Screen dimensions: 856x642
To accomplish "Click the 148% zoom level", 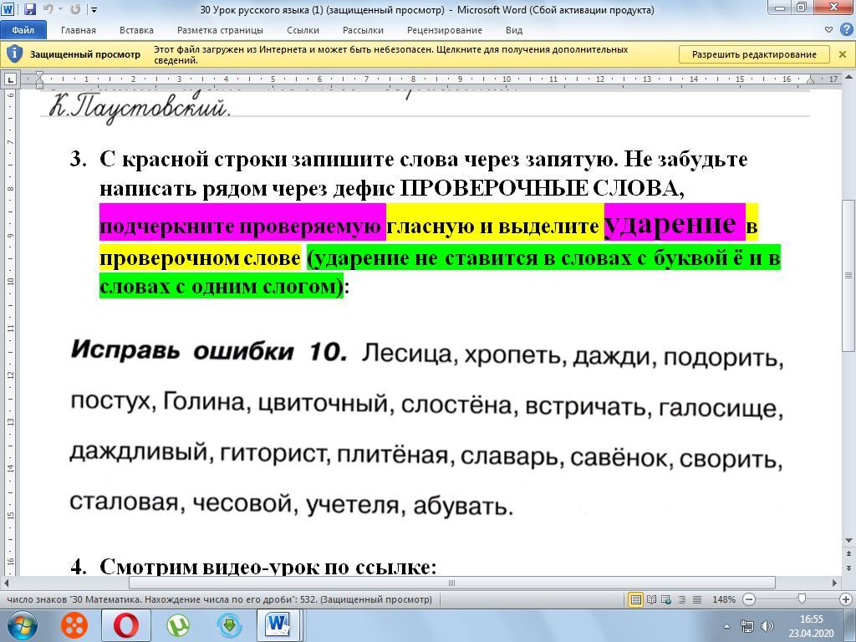I will (x=724, y=599).
